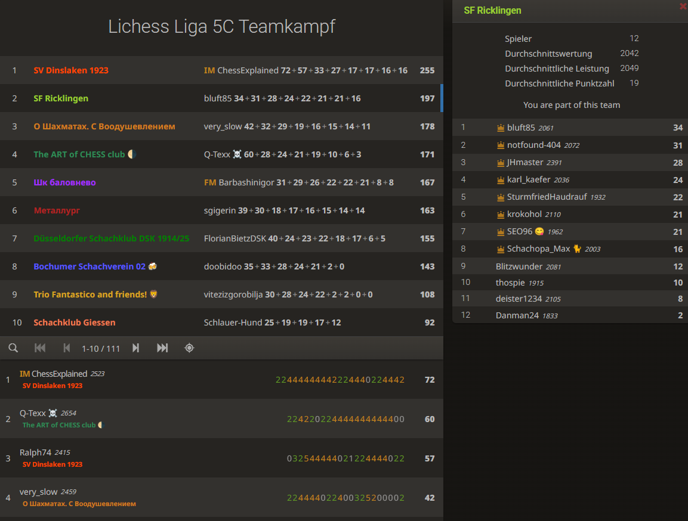688x521 pixels.
Task: Close the SF Ricklingen team panel
Action: coord(683,6)
